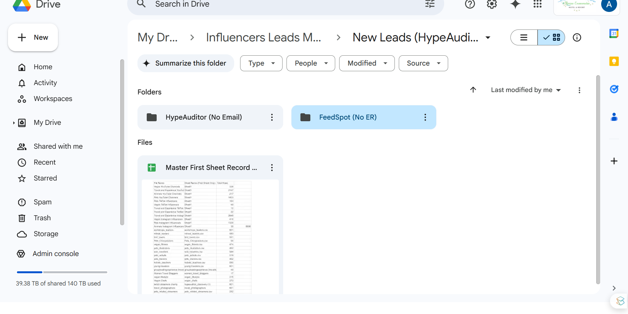
Task: Open more options for Master First Sheet Record file
Action: (x=272, y=168)
